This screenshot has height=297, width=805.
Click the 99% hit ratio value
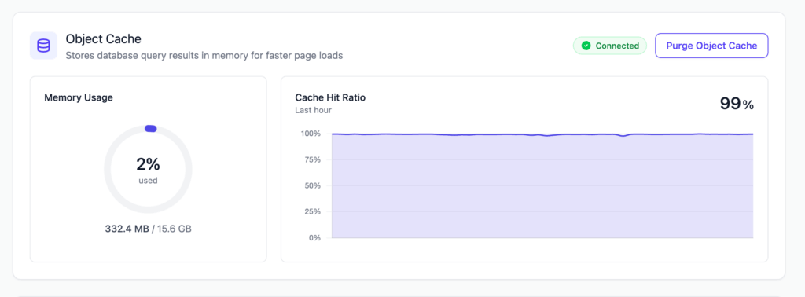point(737,104)
